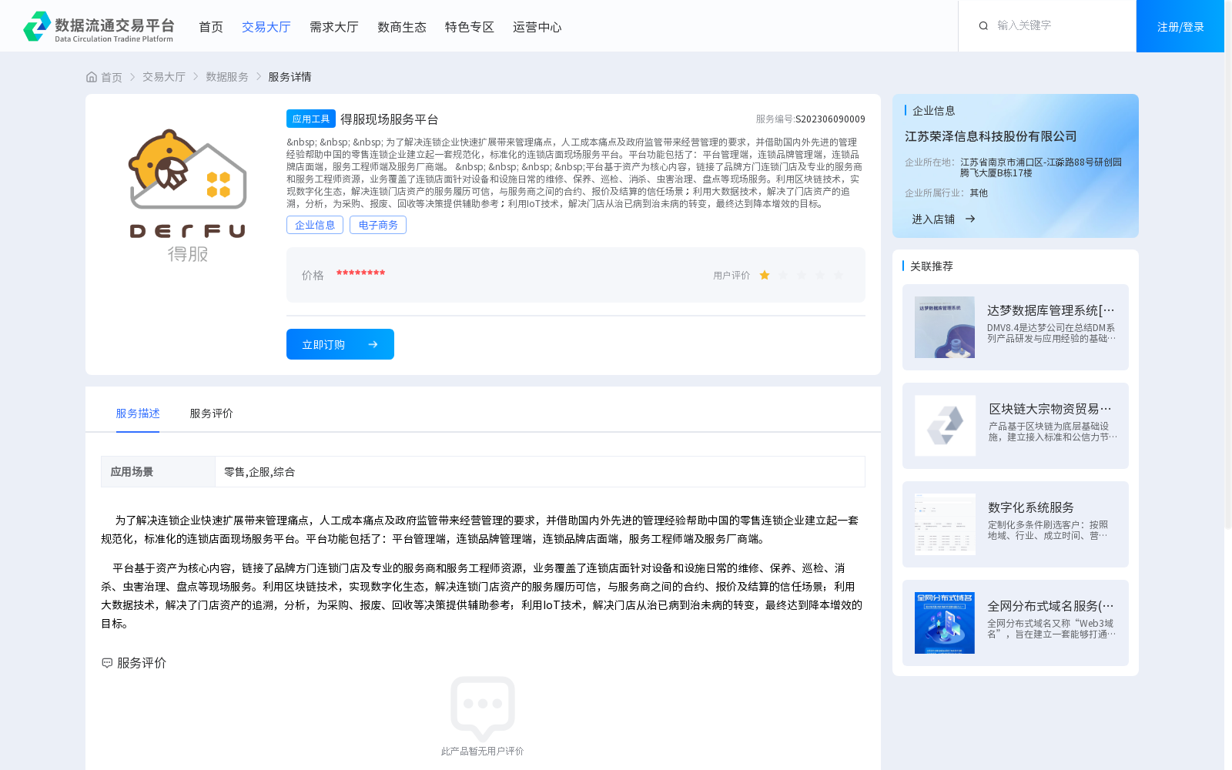Click 立即订购 button
This screenshot has height=770, width=1232.
coord(340,344)
